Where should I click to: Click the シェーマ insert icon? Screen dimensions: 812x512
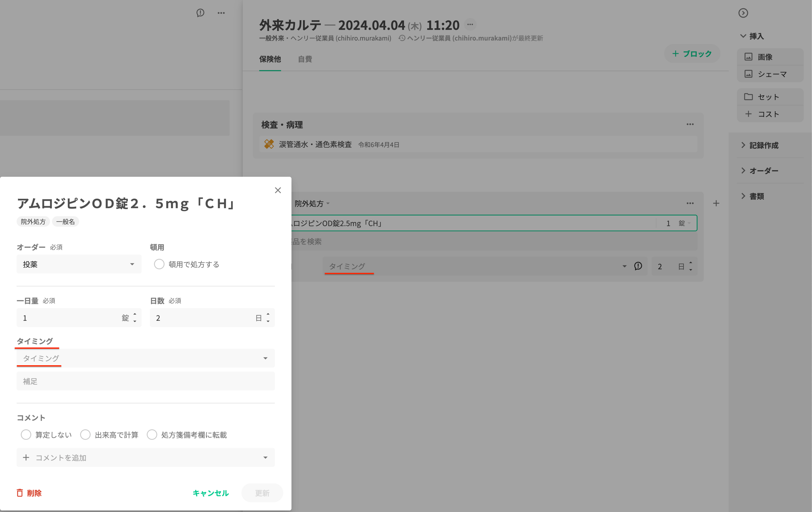point(748,74)
